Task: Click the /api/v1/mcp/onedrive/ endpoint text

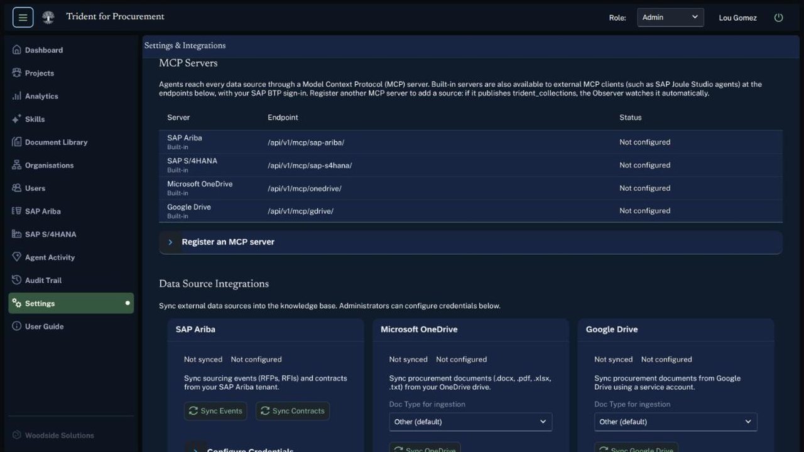Action: (x=305, y=188)
